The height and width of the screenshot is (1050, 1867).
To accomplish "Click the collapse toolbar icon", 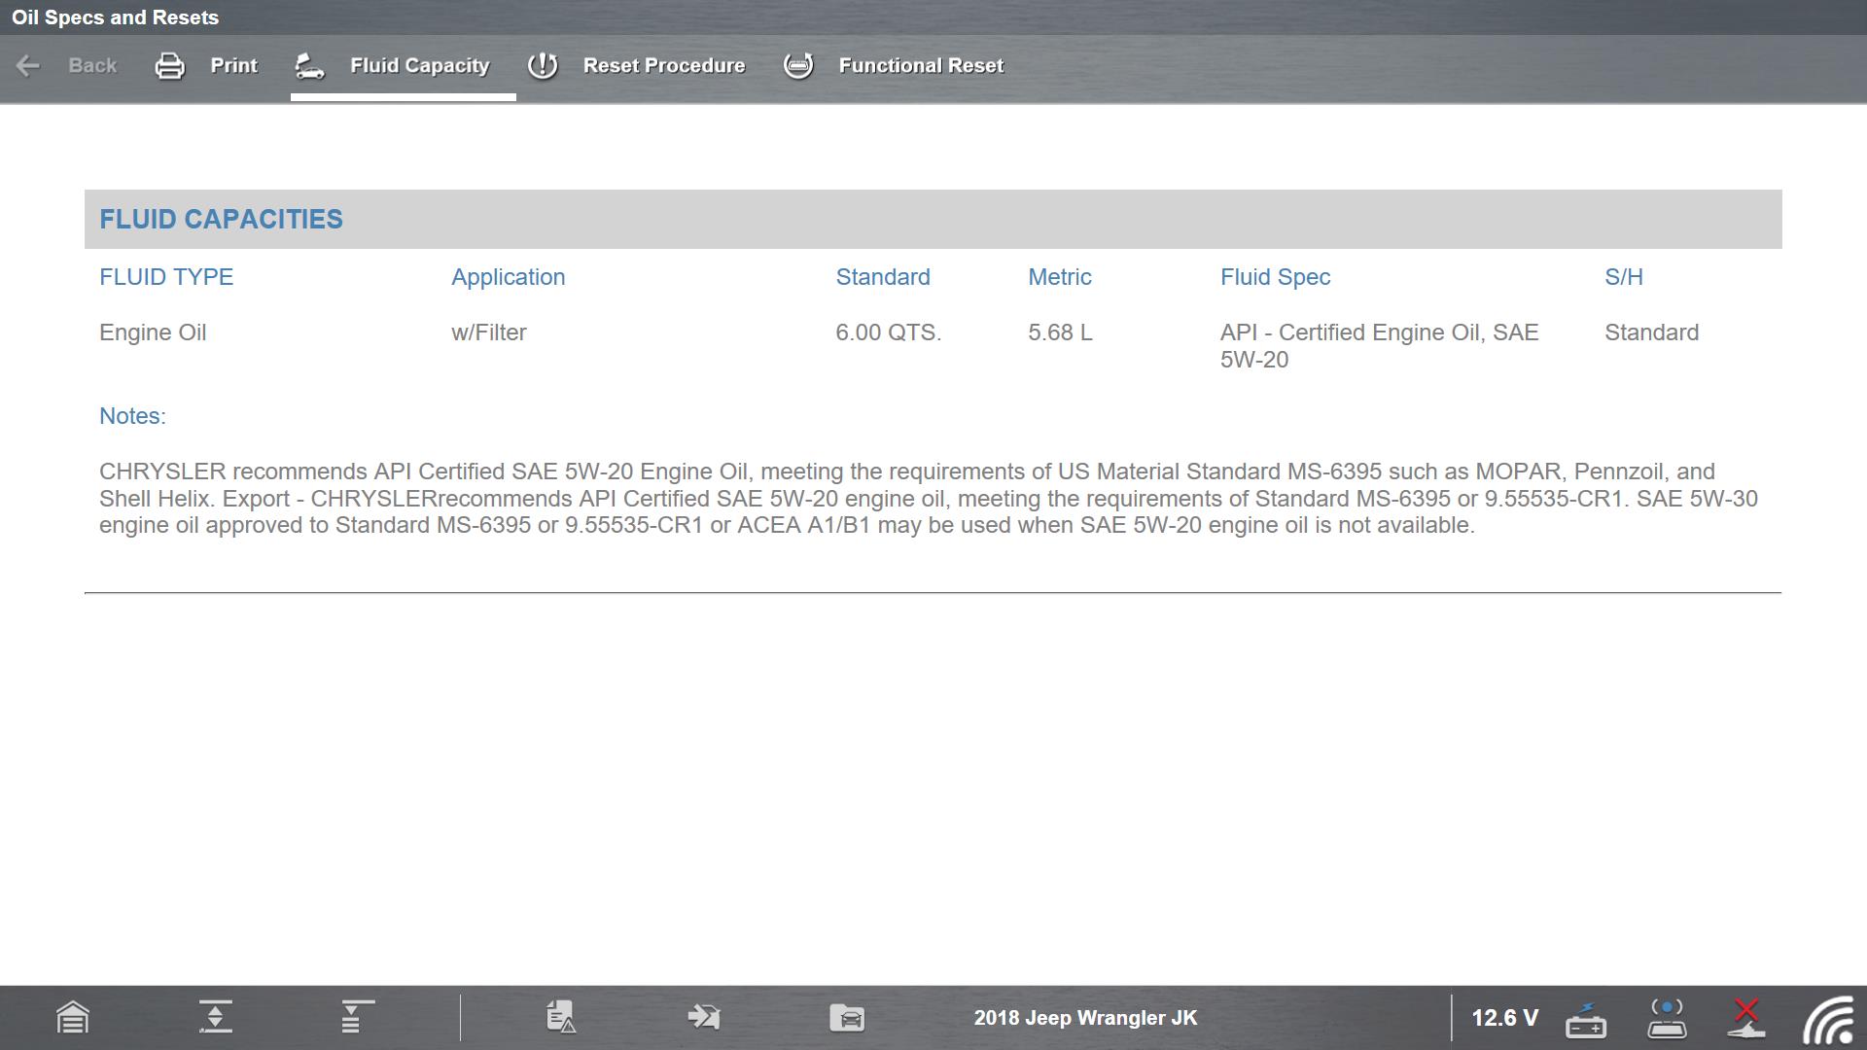I will click(215, 1018).
